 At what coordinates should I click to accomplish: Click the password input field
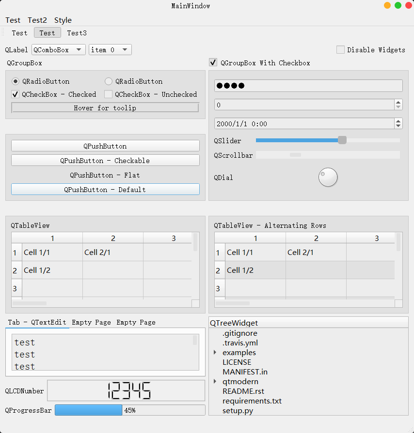(308, 86)
